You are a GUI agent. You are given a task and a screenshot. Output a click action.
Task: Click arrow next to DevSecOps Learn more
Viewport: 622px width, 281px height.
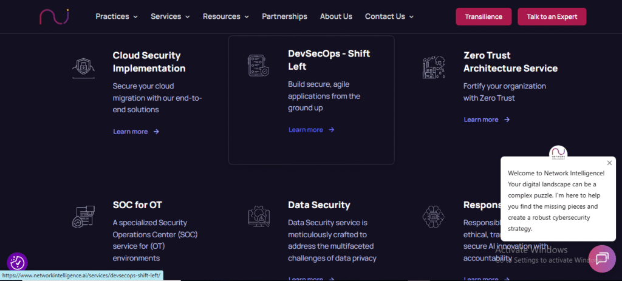[x=332, y=130]
